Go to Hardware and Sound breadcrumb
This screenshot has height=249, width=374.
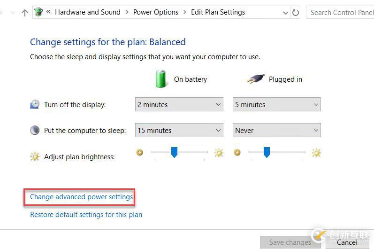pos(88,12)
